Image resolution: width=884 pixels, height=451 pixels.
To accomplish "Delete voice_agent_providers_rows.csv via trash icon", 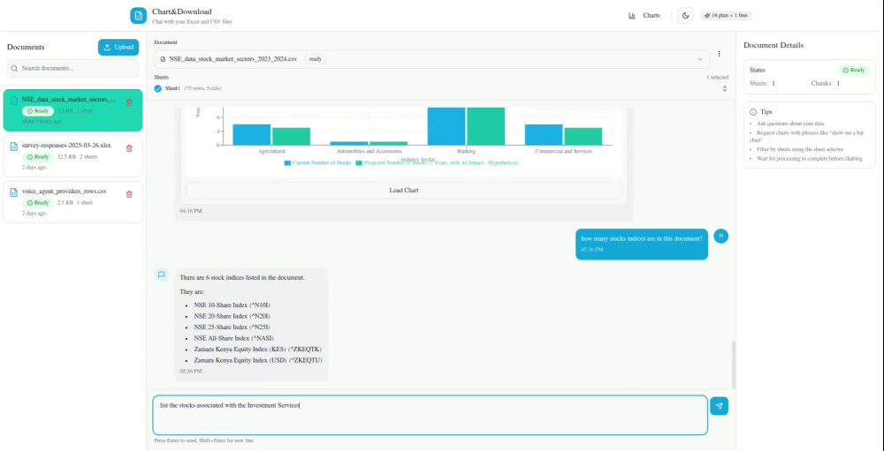I will [x=129, y=194].
